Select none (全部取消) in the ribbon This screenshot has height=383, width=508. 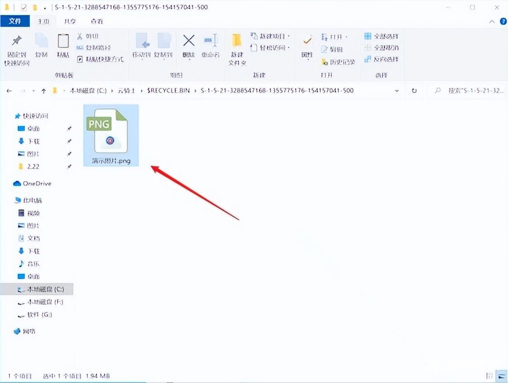point(381,48)
